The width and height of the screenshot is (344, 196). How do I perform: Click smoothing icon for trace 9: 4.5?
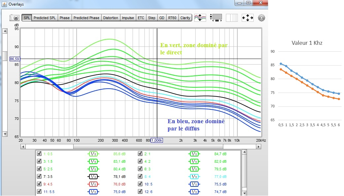point(93,184)
